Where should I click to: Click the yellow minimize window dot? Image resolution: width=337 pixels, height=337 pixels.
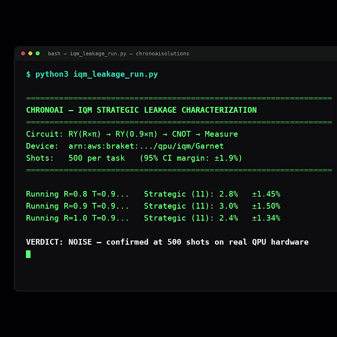click(x=30, y=53)
